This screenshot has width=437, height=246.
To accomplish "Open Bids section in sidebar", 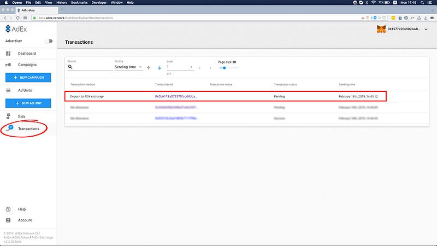I will 22,116.
